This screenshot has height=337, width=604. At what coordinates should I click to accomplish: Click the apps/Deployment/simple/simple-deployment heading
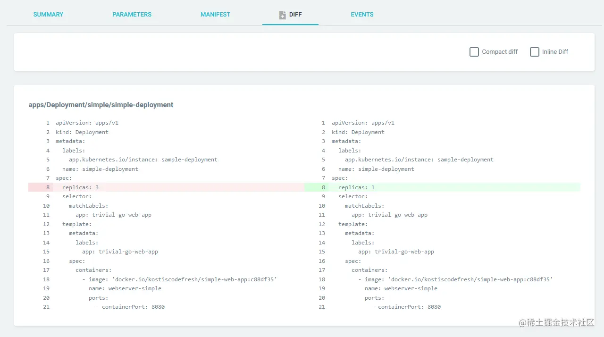pyautogui.click(x=101, y=105)
